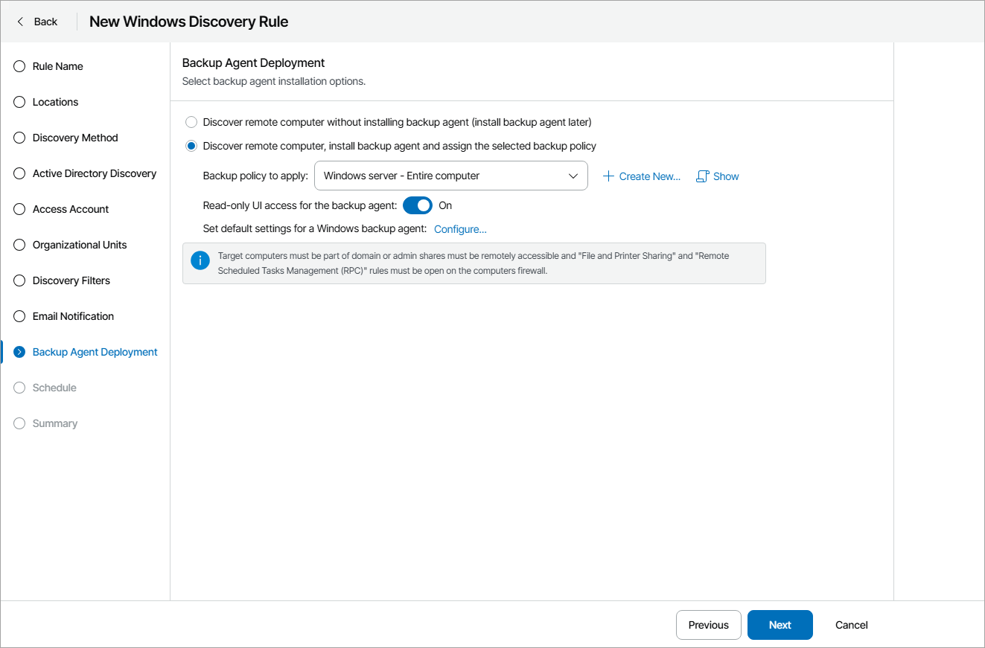
Task: Click the Summary step circle icon
Action: click(x=19, y=423)
